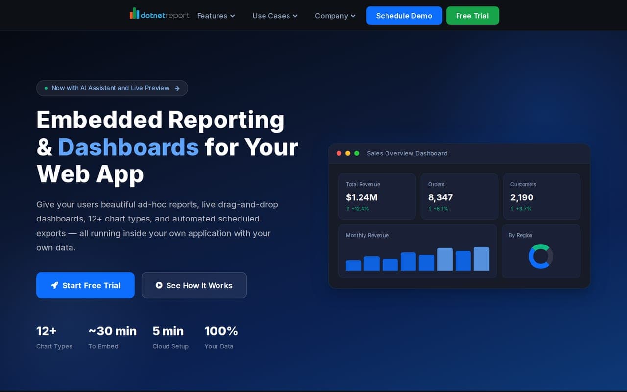Click the arrow icon in the AI Assistant banner
The height and width of the screenshot is (392, 627).
pyautogui.click(x=177, y=88)
